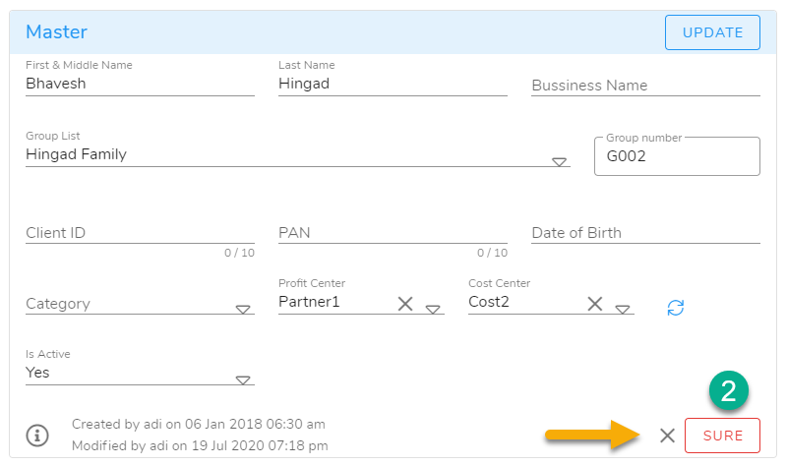787x466 pixels.
Task: Click the Group number field G002
Action: click(677, 157)
